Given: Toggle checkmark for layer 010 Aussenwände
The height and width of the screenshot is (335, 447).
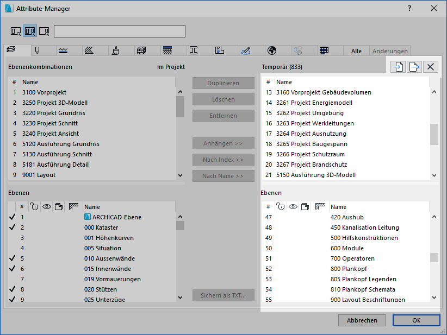Looking at the screenshot, I should [12, 258].
